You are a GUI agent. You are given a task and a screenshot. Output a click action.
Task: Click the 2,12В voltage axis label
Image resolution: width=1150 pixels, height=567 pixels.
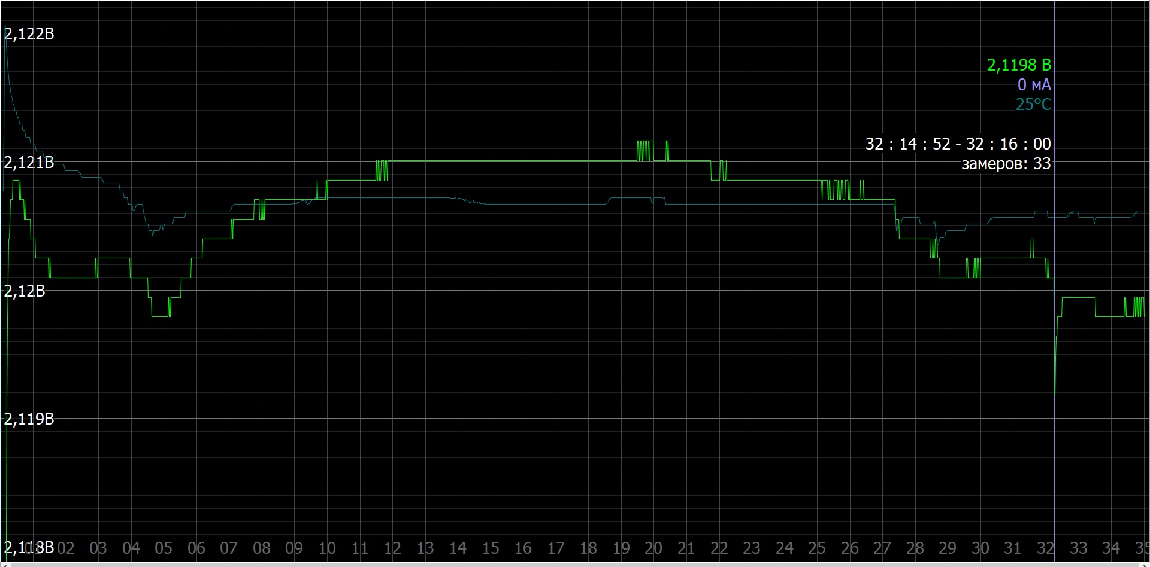(x=25, y=291)
